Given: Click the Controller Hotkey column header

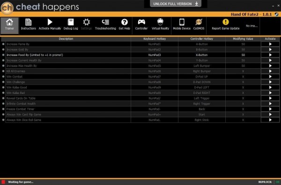Looking at the screenshot, I should click(201, 39).
